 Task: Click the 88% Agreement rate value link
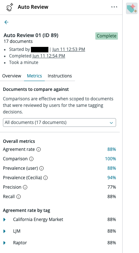(112, 149)
